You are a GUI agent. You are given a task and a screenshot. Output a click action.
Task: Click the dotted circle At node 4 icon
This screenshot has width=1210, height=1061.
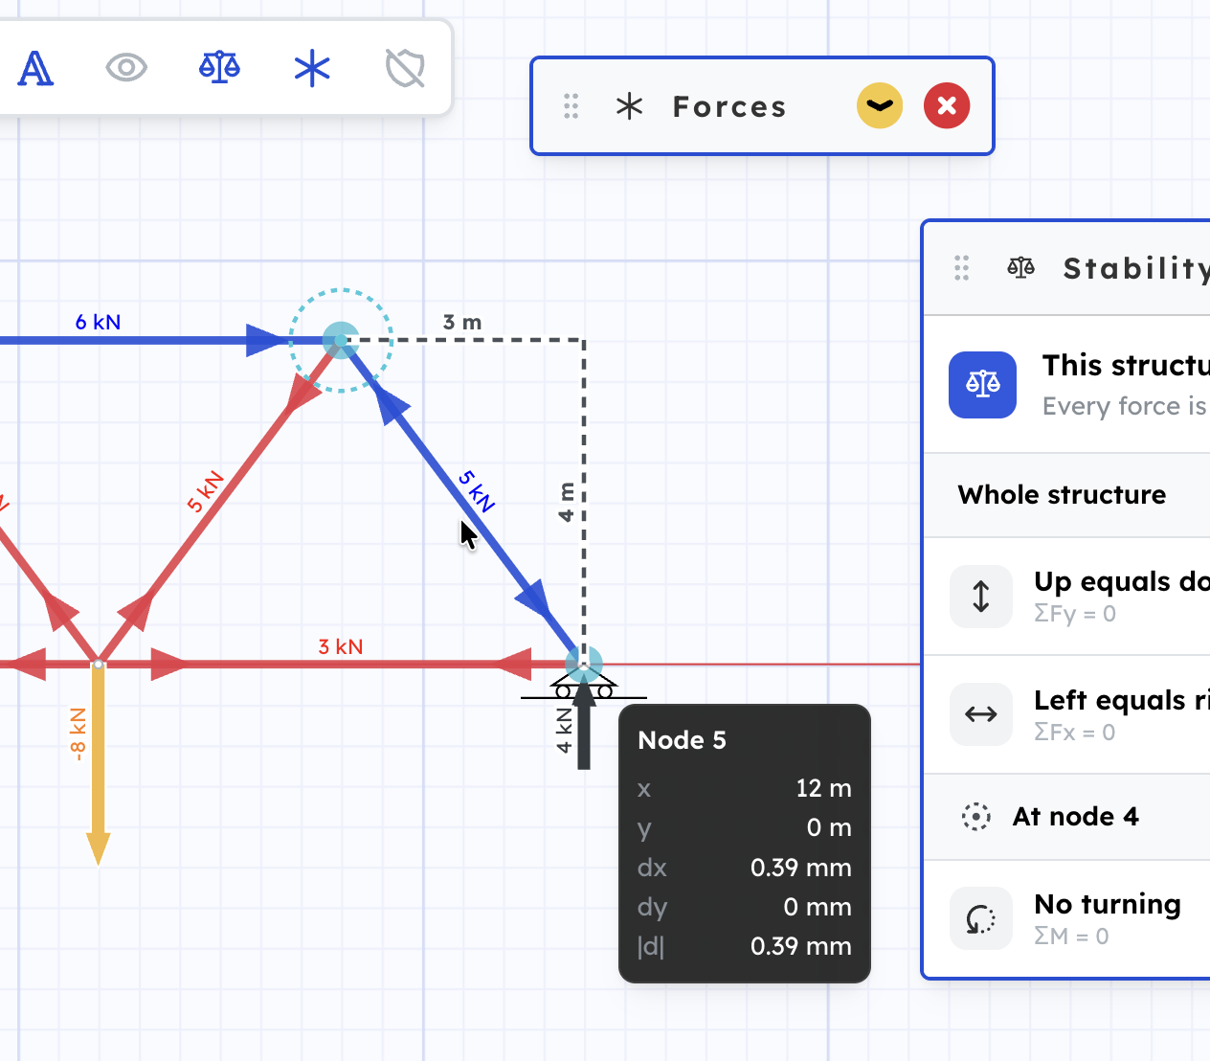[x=976, y=817]
